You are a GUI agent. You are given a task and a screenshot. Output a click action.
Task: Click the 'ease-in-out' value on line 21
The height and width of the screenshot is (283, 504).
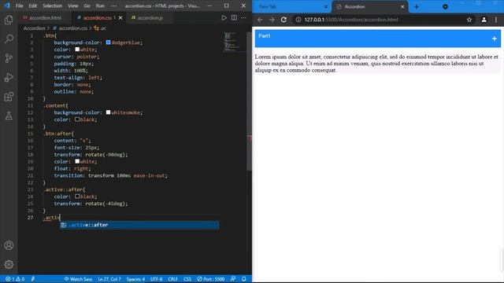150,175
